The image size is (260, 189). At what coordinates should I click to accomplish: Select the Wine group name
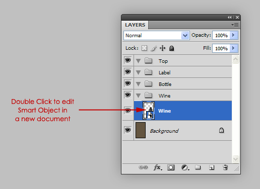[165, 96]
